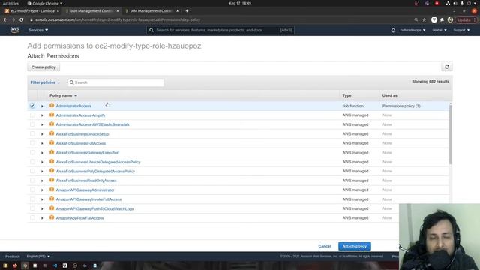The image size is (480, 270).
Task: Tick the AmazonAPIGatewayAdministrator checkbox
Action: [32, 190]
